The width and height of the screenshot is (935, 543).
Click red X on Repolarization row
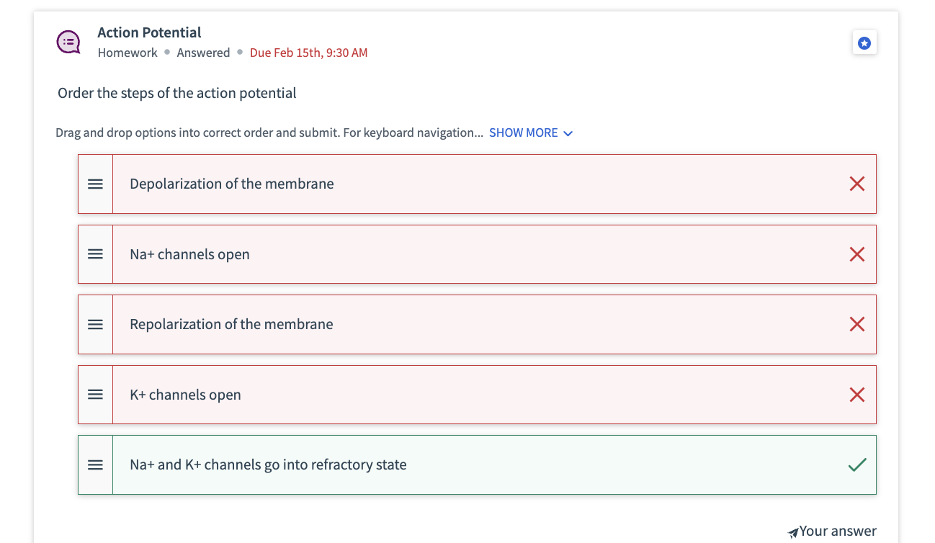[856, 325]
